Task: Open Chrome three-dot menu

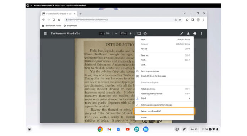Action: pos(203,20)
